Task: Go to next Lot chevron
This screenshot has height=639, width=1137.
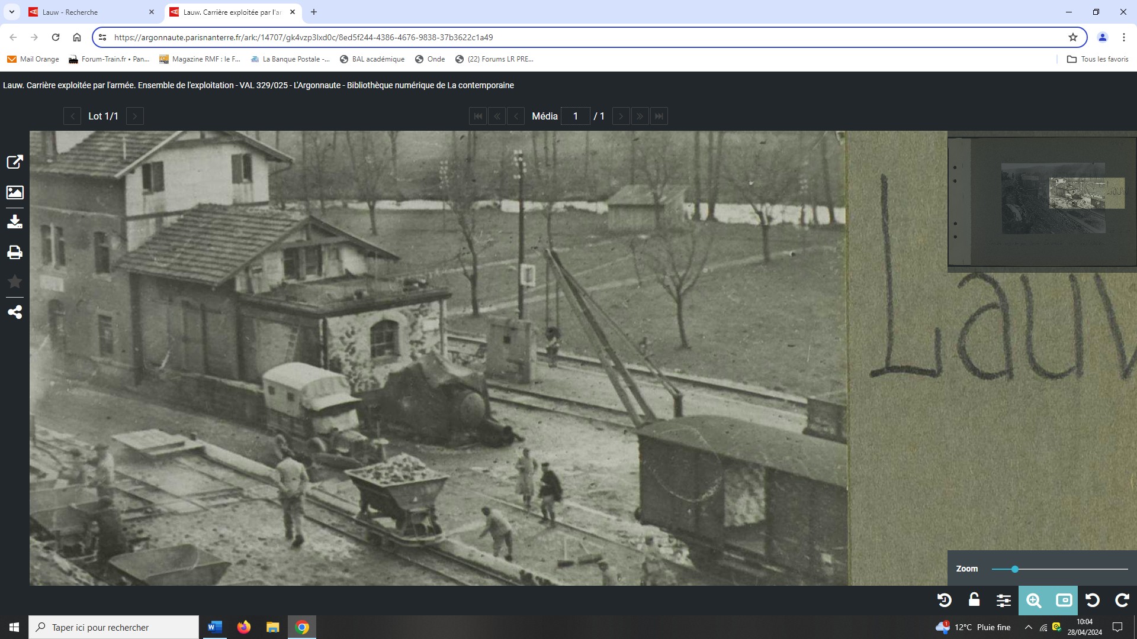Action: click(x=135, y=117)
